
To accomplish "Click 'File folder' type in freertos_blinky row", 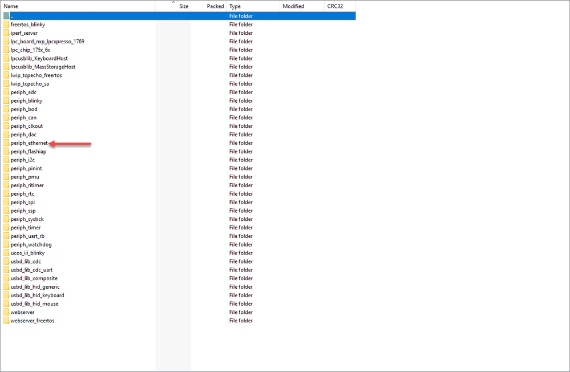I will (241, 25).
